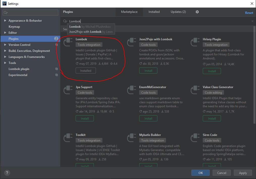Click the plugin list vertical scrollbar
The height and width of the screenshot is (179, 256).
coord(254,75)
